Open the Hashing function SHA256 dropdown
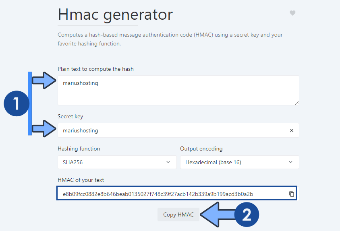340x231 pixels. [x=117, y=162]
